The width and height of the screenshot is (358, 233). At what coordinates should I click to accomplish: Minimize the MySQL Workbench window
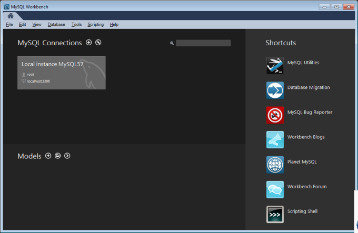point(324,7)
